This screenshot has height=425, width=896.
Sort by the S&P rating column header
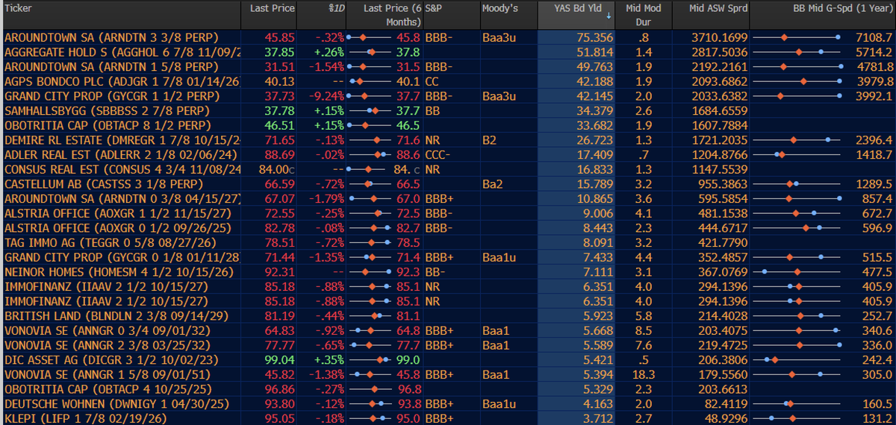(434, 8)
